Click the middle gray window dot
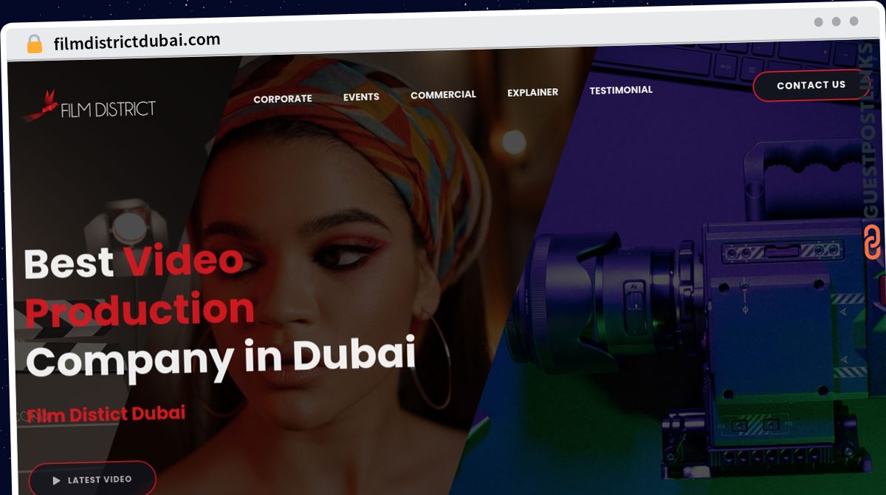 coord(836,21)
